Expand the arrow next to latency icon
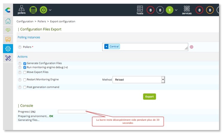Screen dimensions: 222x133 50,10
